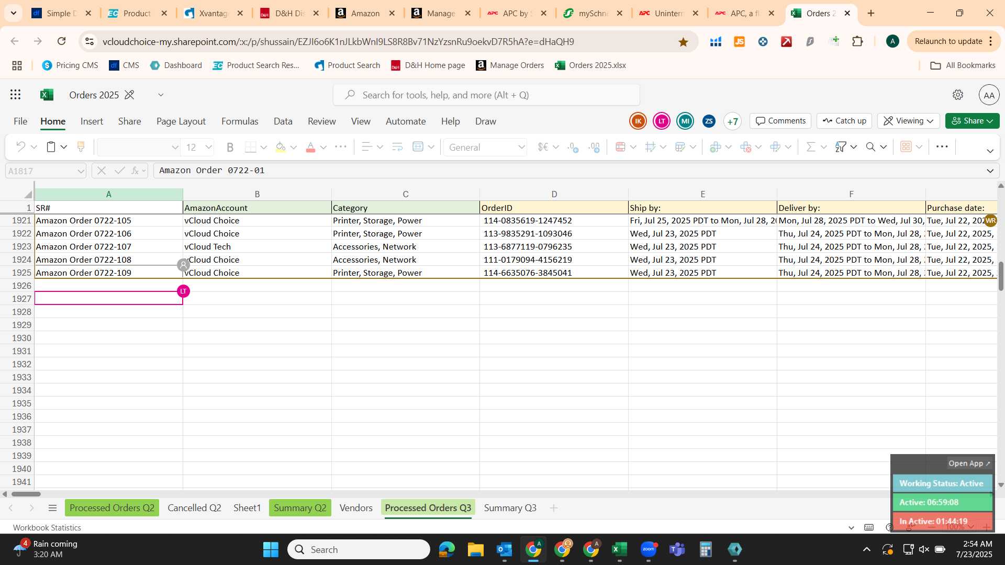Click the green Share button
Image resolution: width=1005 pixels, height=565 pixels.
972,121
